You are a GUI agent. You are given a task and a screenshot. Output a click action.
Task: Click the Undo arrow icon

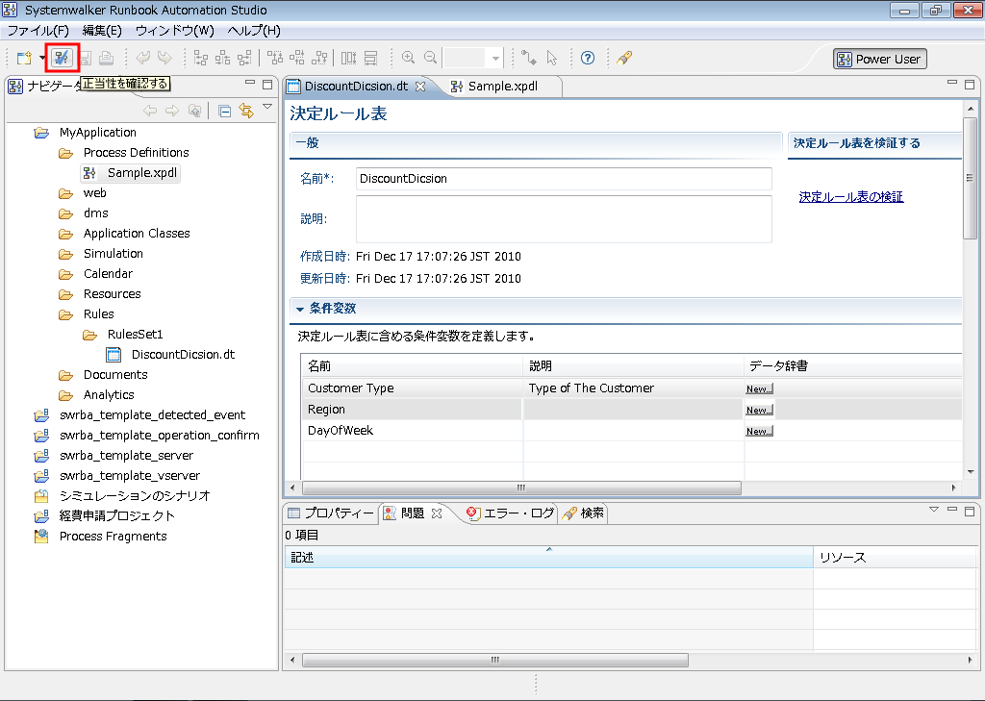143,59
